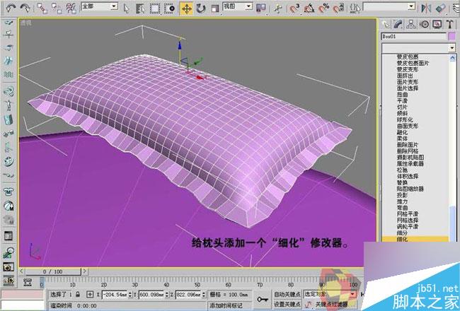Switch to the Motion panel tab
The image size is (460, 311).
[x=424, y=25]
